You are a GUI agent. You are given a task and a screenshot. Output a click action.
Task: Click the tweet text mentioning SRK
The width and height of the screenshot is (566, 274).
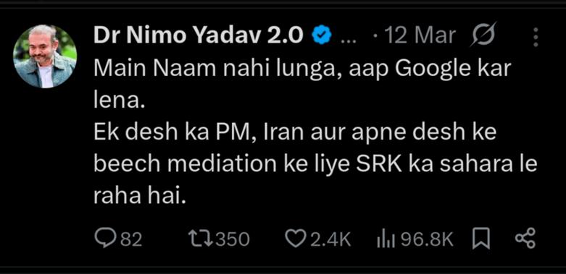315,165
